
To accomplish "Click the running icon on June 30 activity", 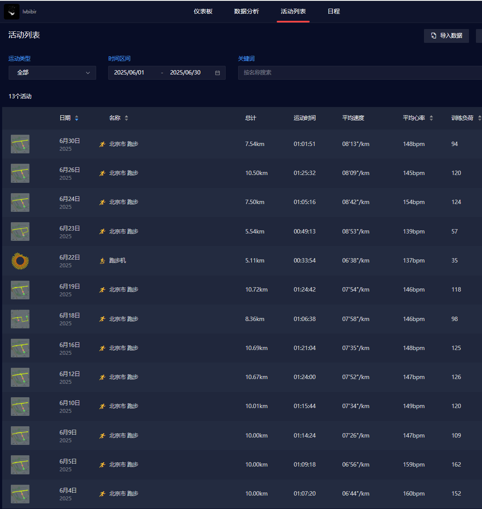I will pyautogui.click(x=102, y=144).
